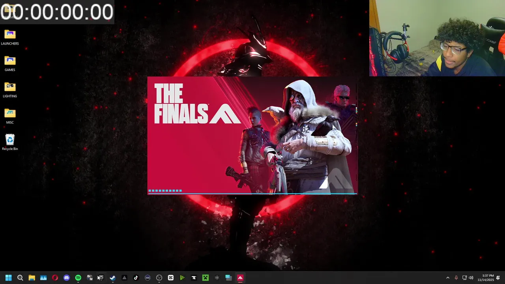Click the 00:00:00:00 timer overlay
505x284 pixels.
57,12
